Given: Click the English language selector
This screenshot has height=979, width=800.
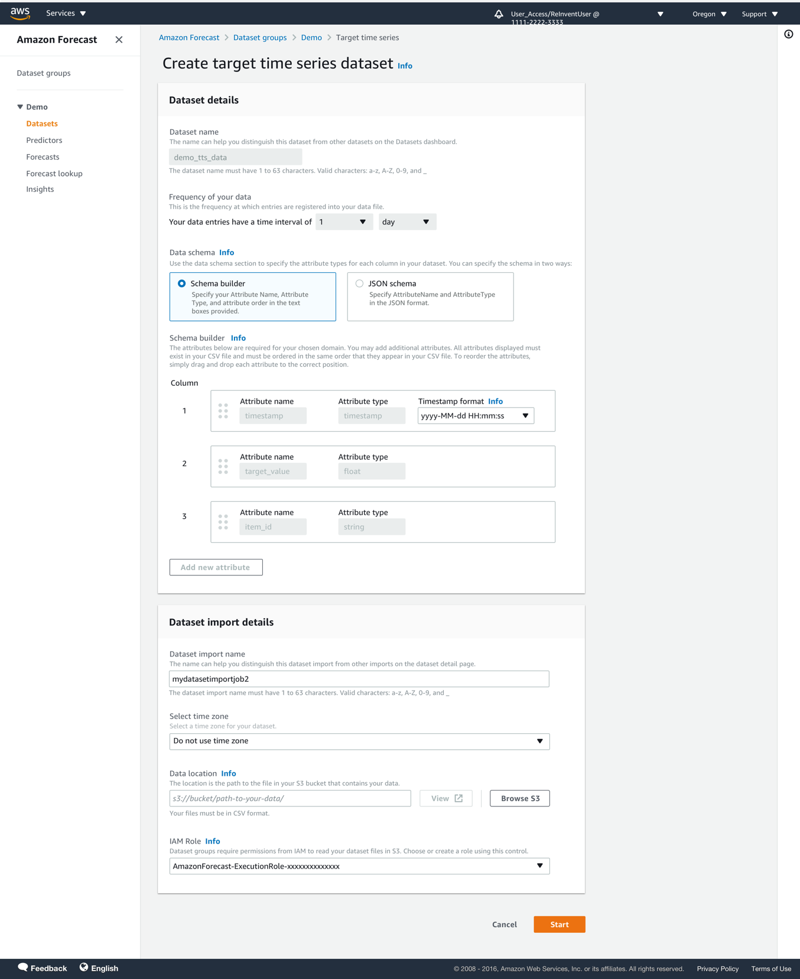Looking at the screenshot, I should pos(99,968).
